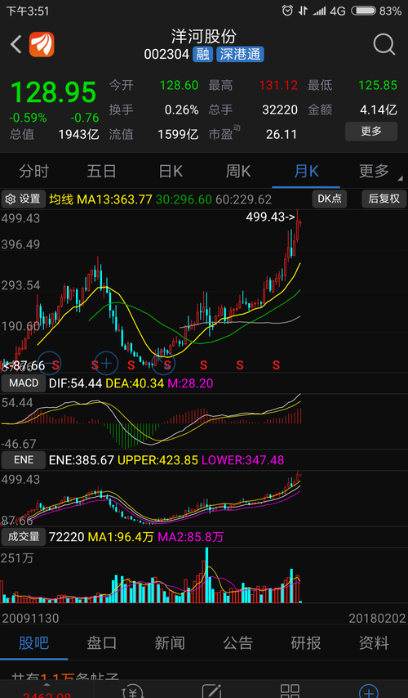
Task: Open the 公告 tab
Action: pyautogui.click(x=237, y=642)
